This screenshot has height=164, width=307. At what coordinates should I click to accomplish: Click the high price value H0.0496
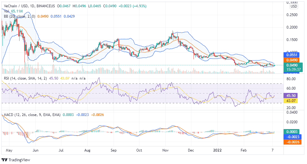coord(79,6)
